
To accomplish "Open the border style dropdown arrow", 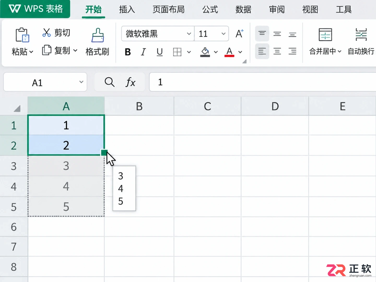I will point(189,52).
